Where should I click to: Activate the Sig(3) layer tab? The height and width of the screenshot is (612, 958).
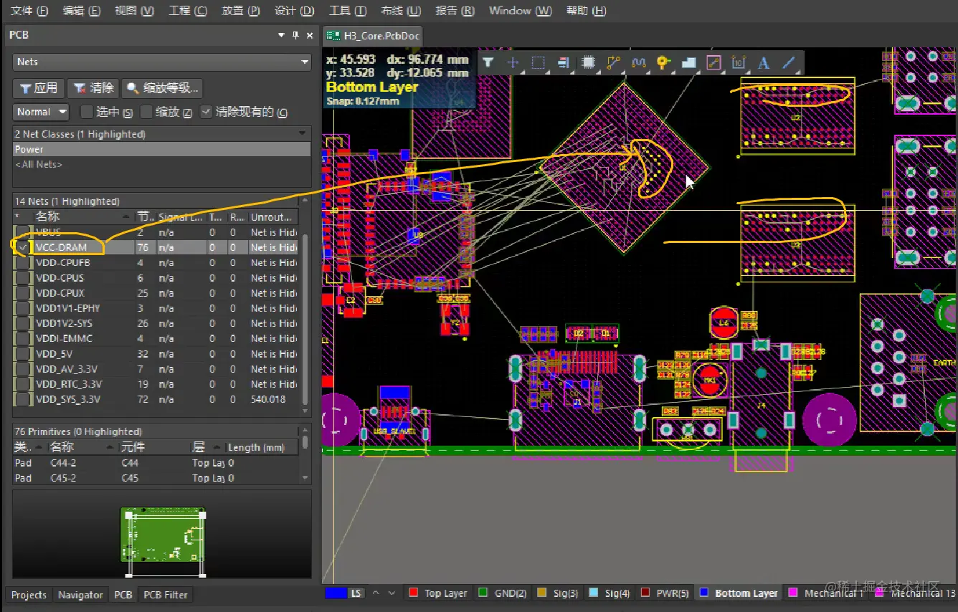[559, 593]
